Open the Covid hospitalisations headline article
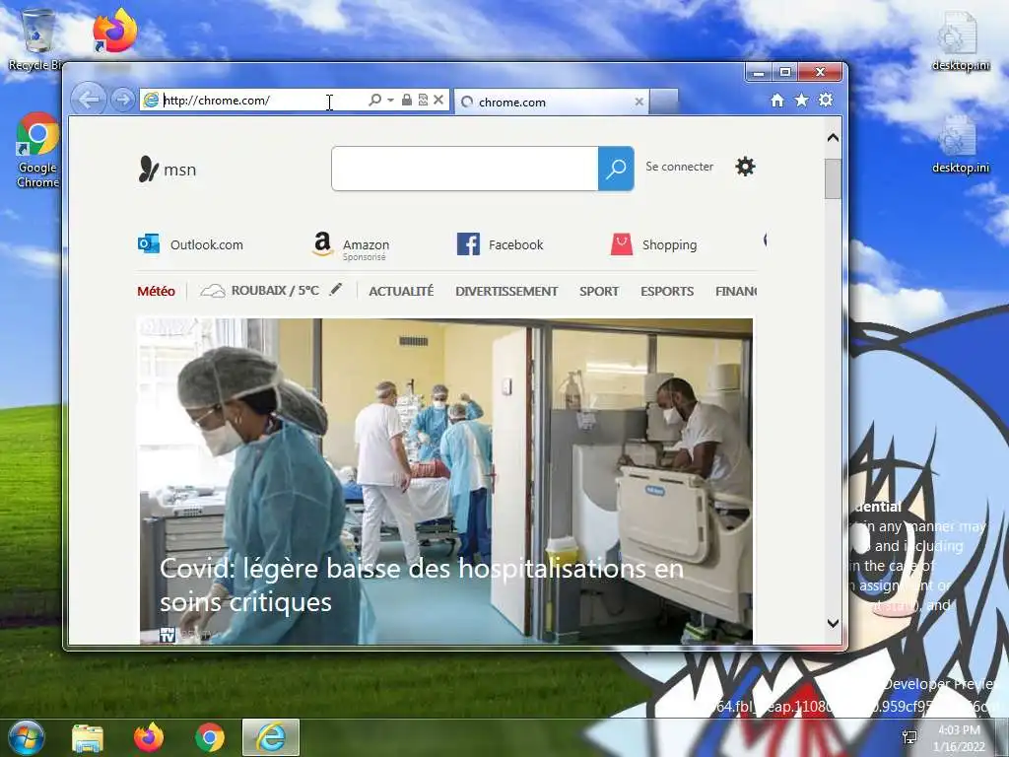The height and width of the screenshot is (757, 1009). click(x=422, y=585)
